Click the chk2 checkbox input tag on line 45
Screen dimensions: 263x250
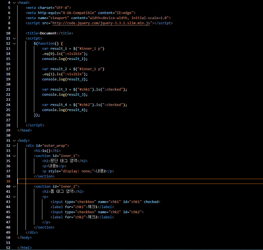point(97,212)
